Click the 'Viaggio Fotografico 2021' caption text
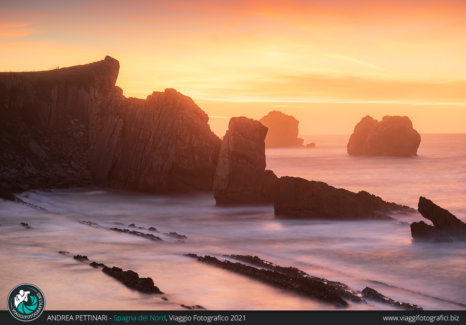This screenshot has width=466, height=325. click(207, 318)
